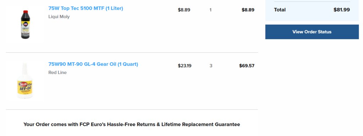Open the 75W Top Tec 5100 MTF link
This screenshot has width=363, height=136.
(x=86, y=8)
